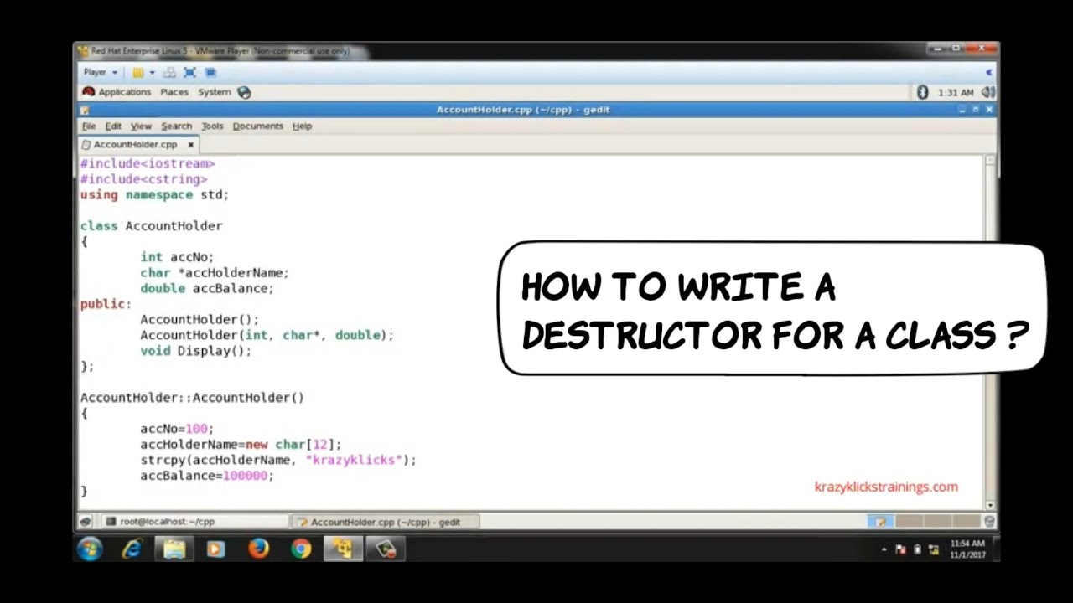Open the Applications menu
The height and width of the screenshot is (603, 1073).
click(x=117, y=92)
